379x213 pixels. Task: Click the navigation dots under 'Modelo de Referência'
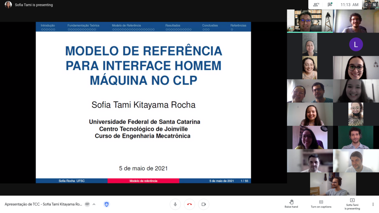click(x=133, y=30)
